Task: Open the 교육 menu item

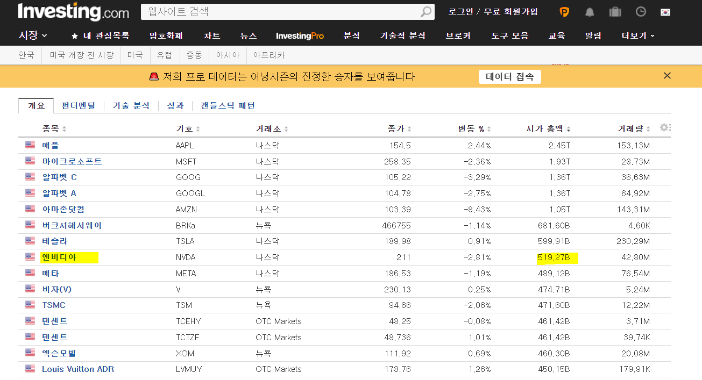Action: [557, 36]
